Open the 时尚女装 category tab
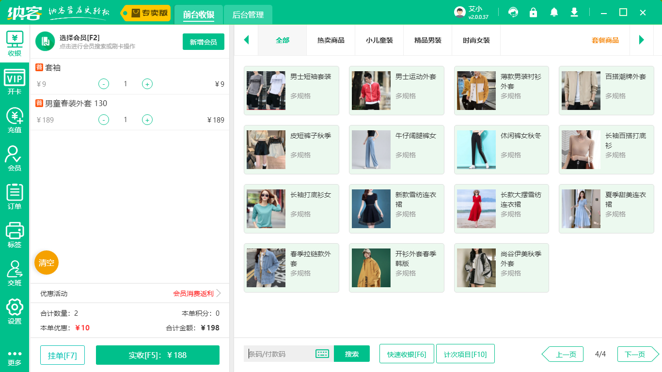The image size is (662, 372). click(x=476, y=41)
